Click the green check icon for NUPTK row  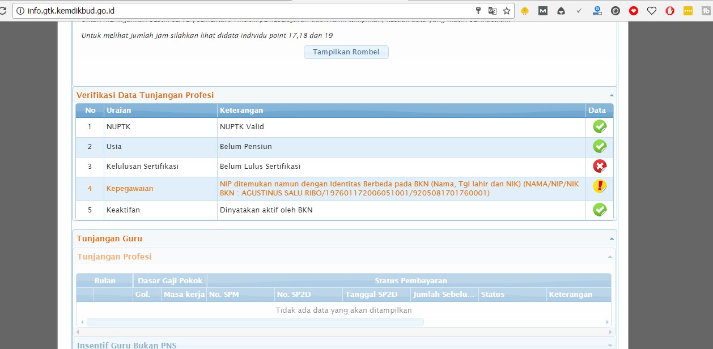tap(600, 127)
